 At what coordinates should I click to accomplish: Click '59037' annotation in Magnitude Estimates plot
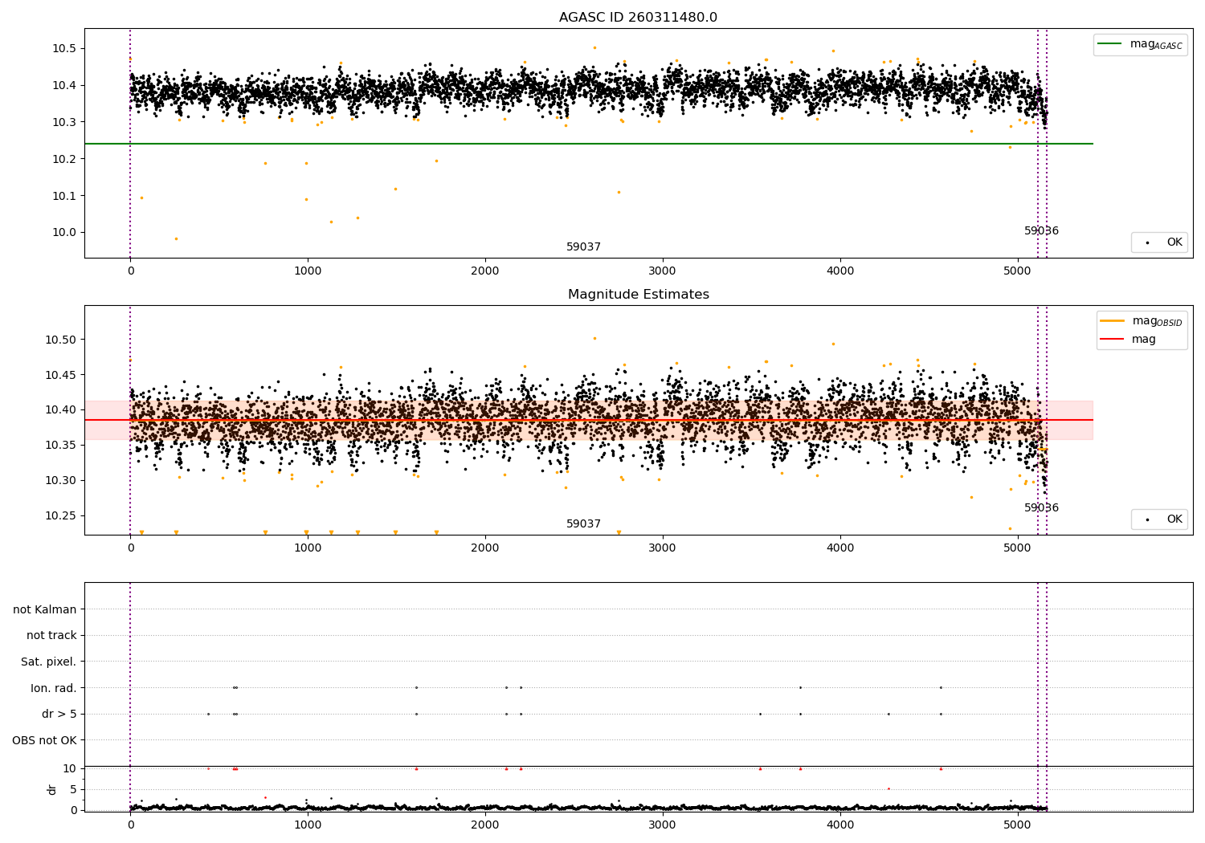[x=583, y=524]
